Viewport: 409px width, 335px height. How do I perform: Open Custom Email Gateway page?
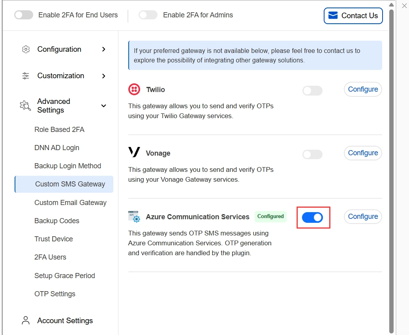[70, 203]
